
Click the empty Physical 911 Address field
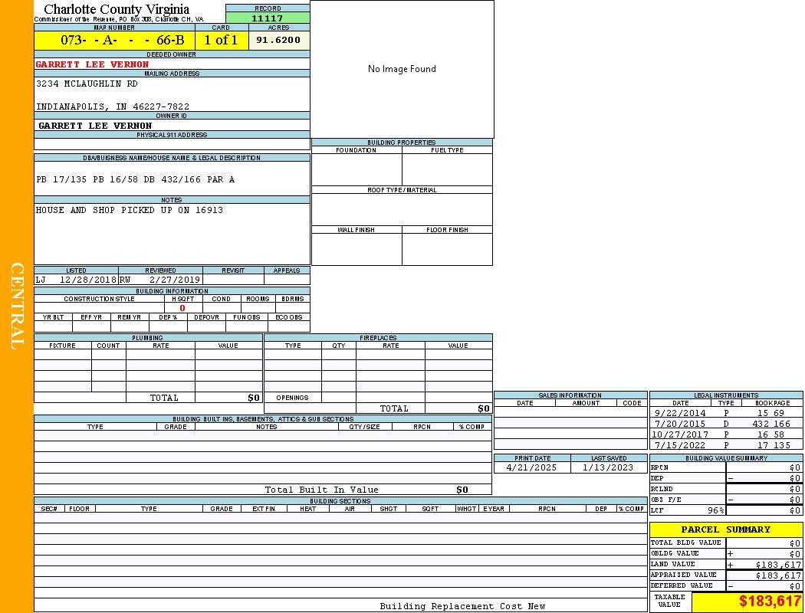click(x=172, y=144)
